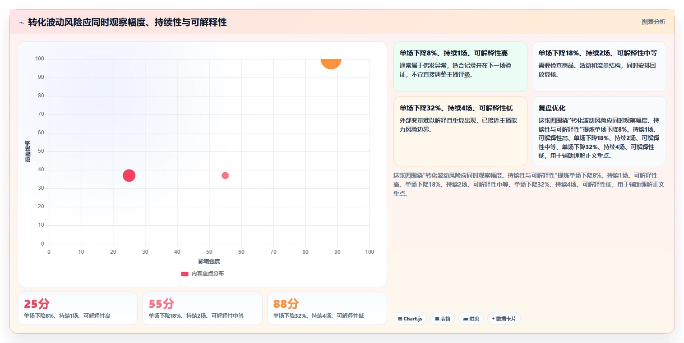
Task: Click the 55分 score value
Action: (x=161, y=304)
